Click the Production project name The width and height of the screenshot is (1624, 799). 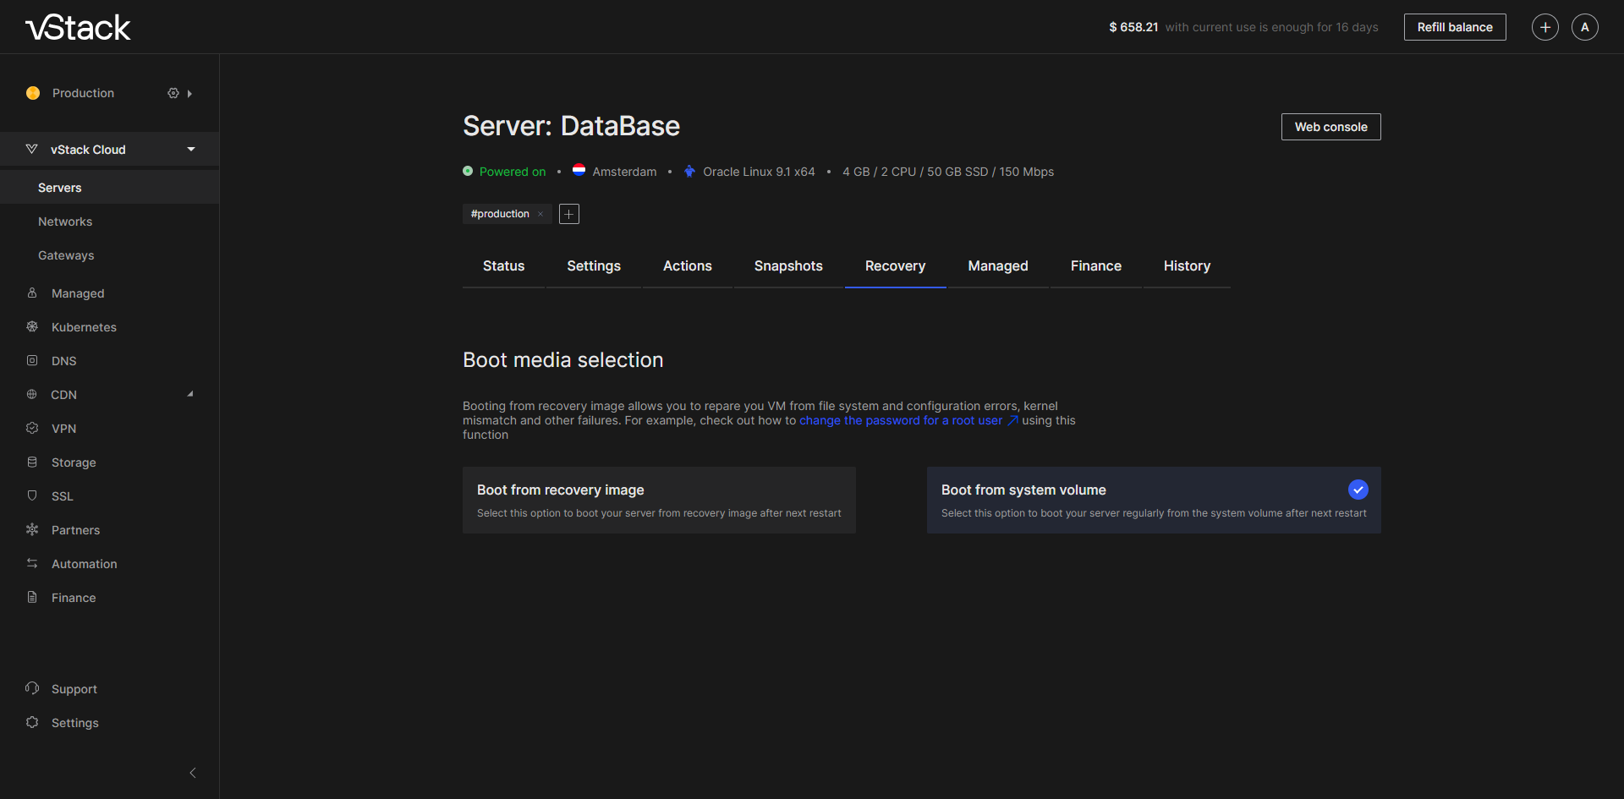pyautogui.click(x=83, y=93)
